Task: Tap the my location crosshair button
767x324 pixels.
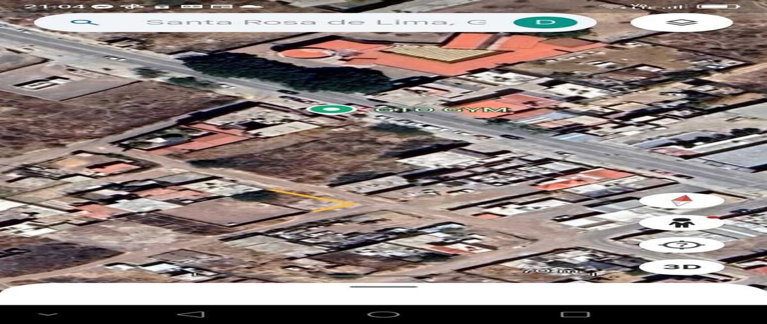Action: tap(681, 245)
